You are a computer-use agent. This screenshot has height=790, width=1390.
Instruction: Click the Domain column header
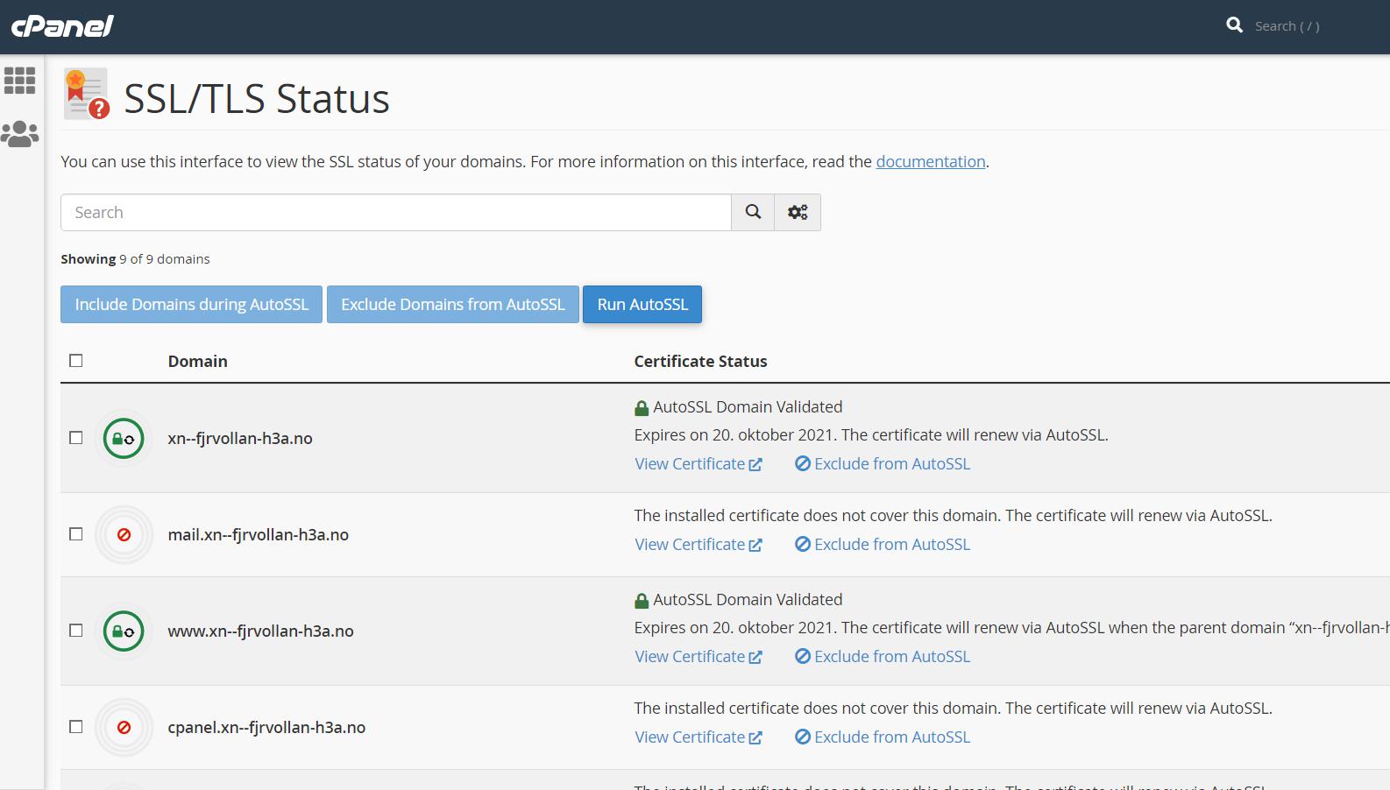pyautogui.click(x=198, y=361)
